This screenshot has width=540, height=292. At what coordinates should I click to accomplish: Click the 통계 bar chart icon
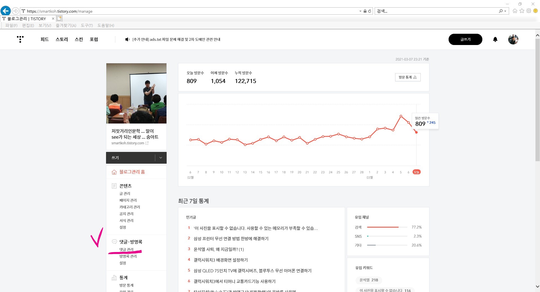[x=114, y=278]
